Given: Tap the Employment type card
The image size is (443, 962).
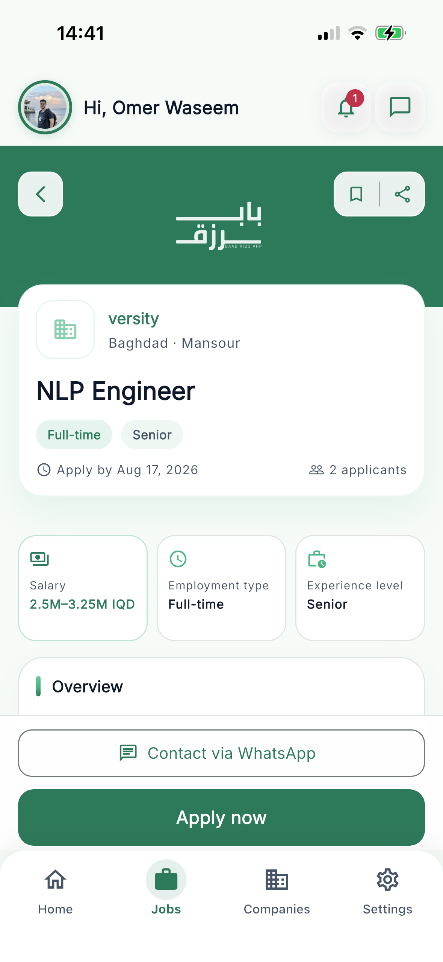Looking at the screenshot, I should tap(221, 588).
